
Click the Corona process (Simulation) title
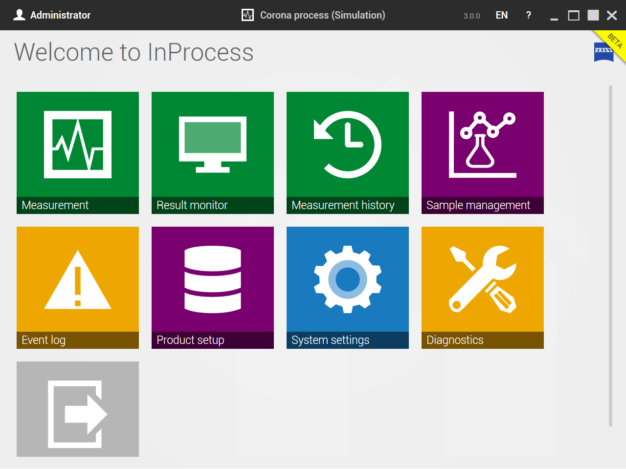[x=323, y=15]
